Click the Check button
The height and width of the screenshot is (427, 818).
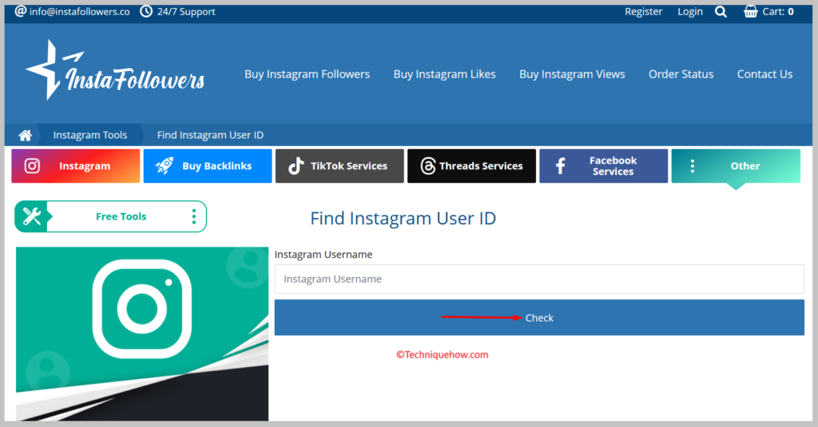pyautogui.click(x=539, y=318)
